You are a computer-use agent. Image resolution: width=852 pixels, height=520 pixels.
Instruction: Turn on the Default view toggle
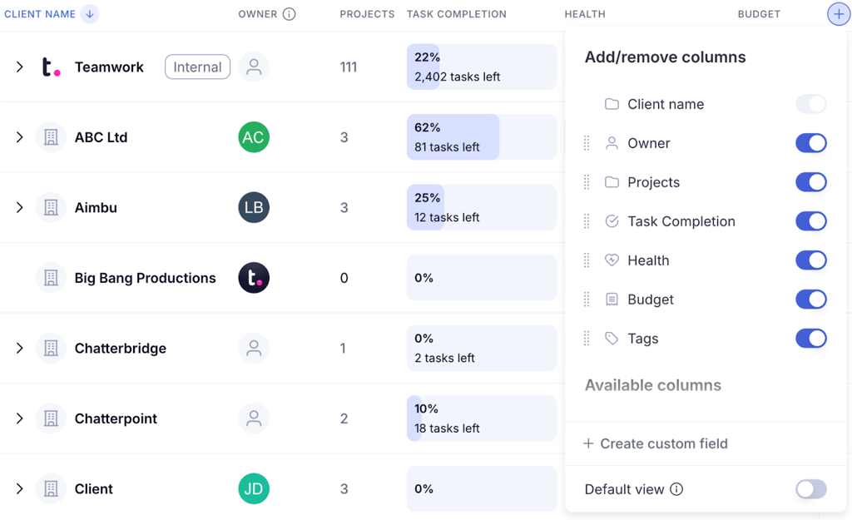[x=810, y=489]
